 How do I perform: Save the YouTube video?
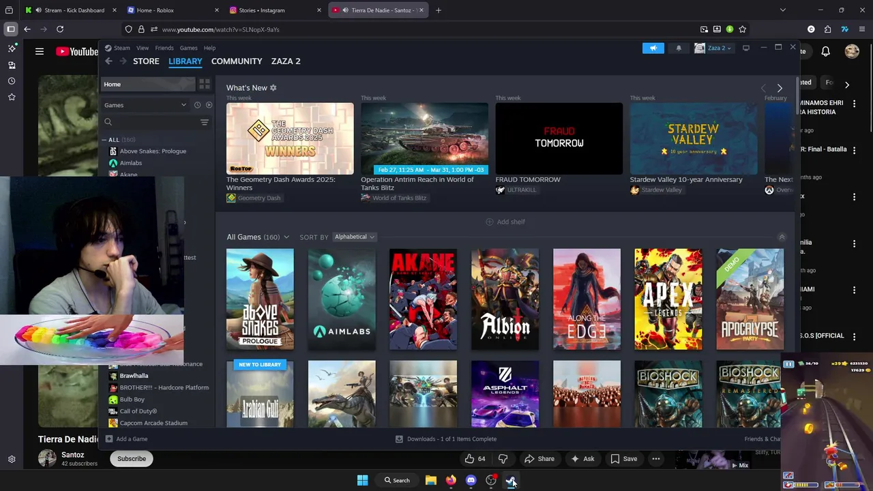(x=623, y=459)
